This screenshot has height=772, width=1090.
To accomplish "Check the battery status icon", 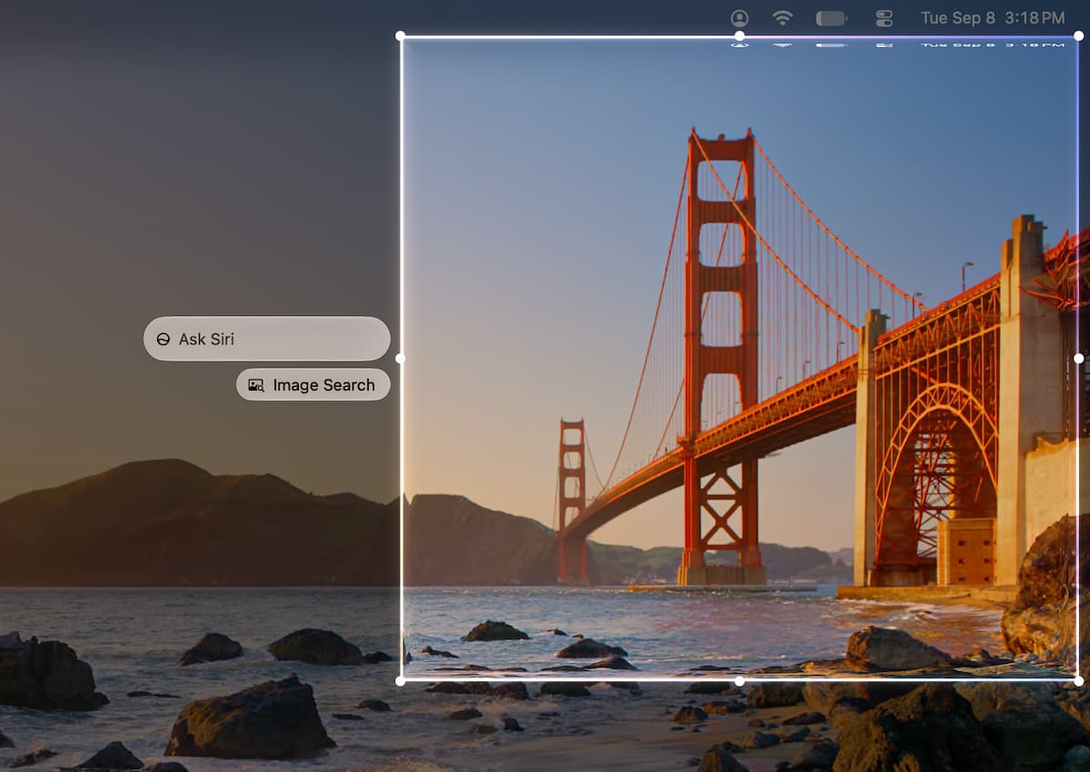I will point(831,18).
